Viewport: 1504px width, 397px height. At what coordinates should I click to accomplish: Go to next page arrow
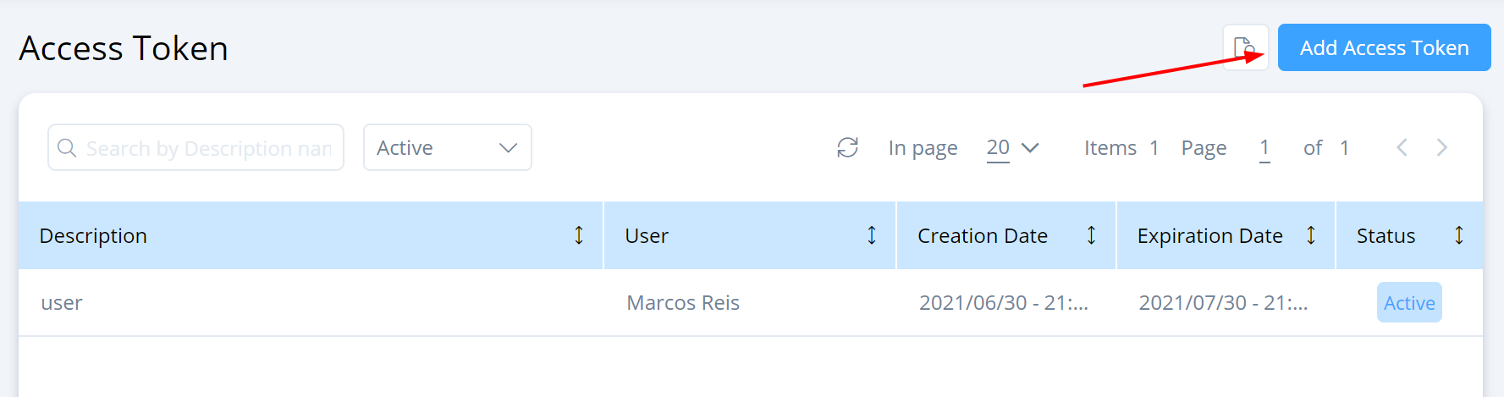point(1442,148)
